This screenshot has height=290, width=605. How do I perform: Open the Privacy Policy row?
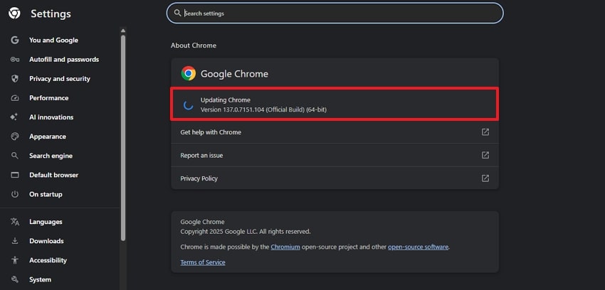click(335, 178)
